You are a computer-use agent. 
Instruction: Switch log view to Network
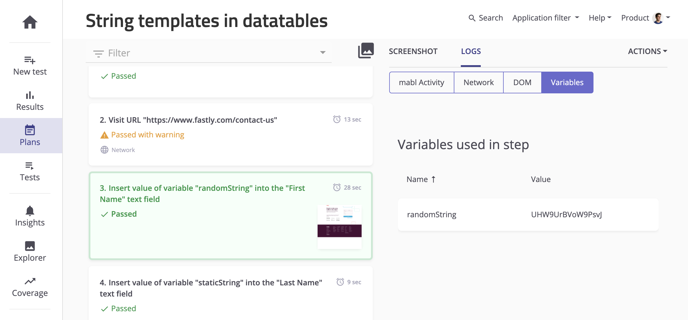(478, 82)
